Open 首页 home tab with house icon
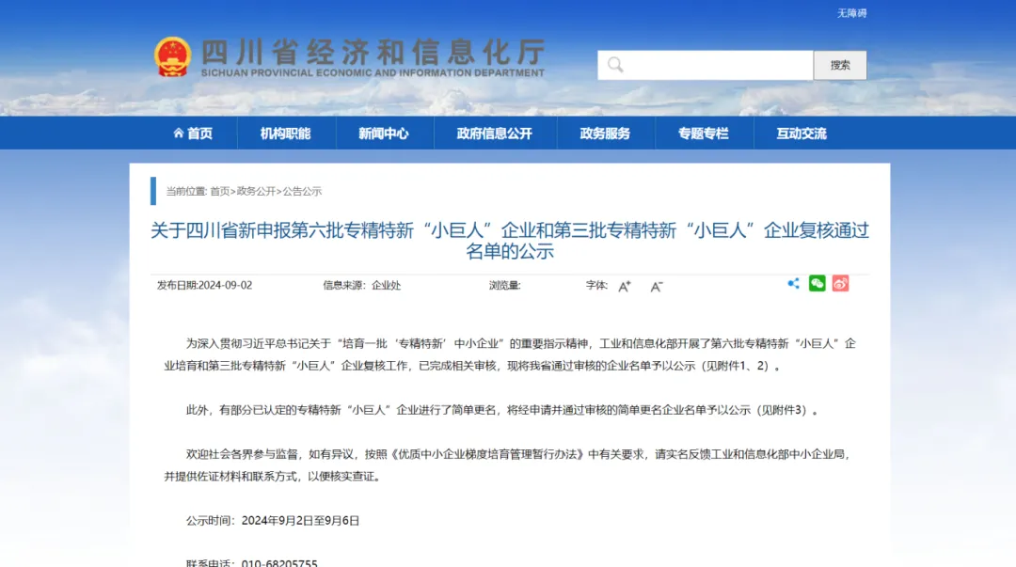The height and width of the screenshot is (567, 1016). click(x=193, y=134)
